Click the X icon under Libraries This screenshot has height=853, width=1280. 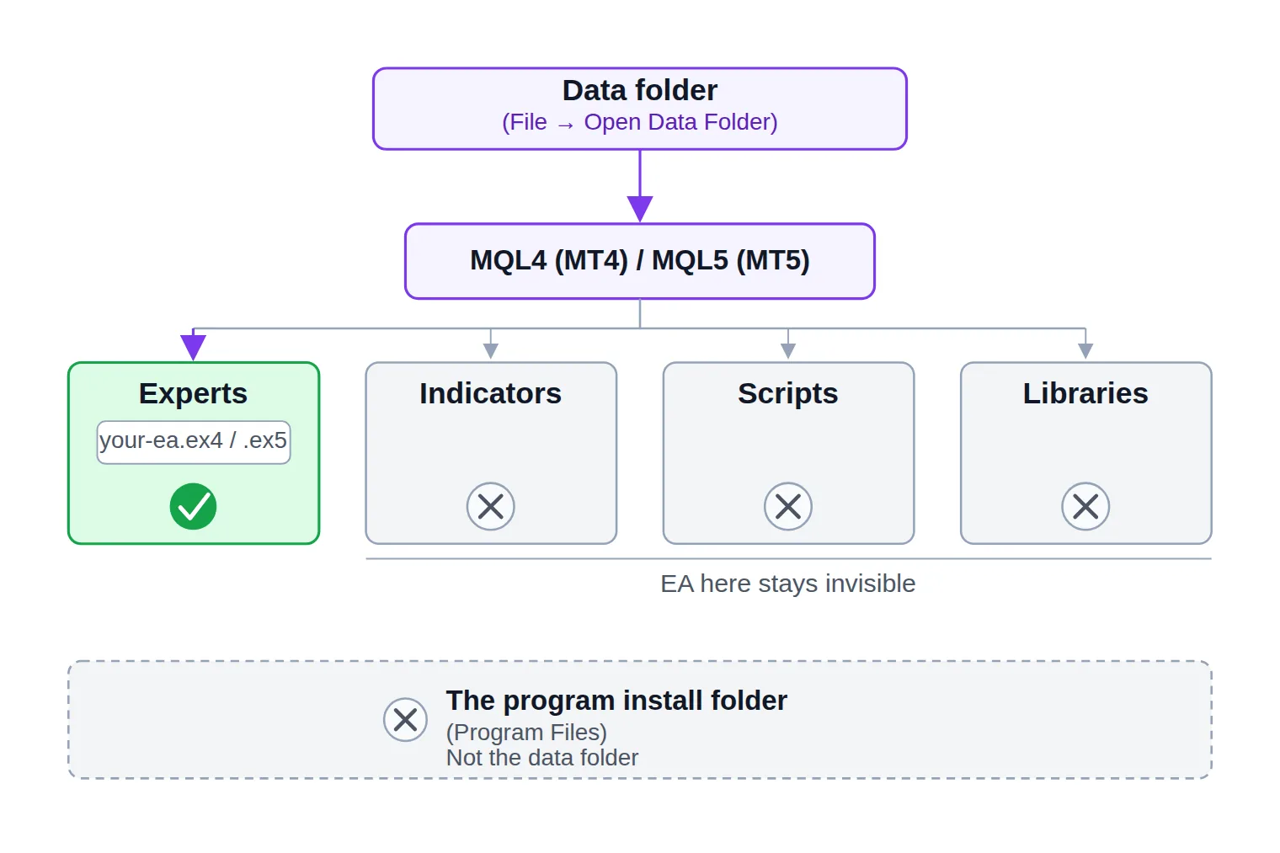1085,506
